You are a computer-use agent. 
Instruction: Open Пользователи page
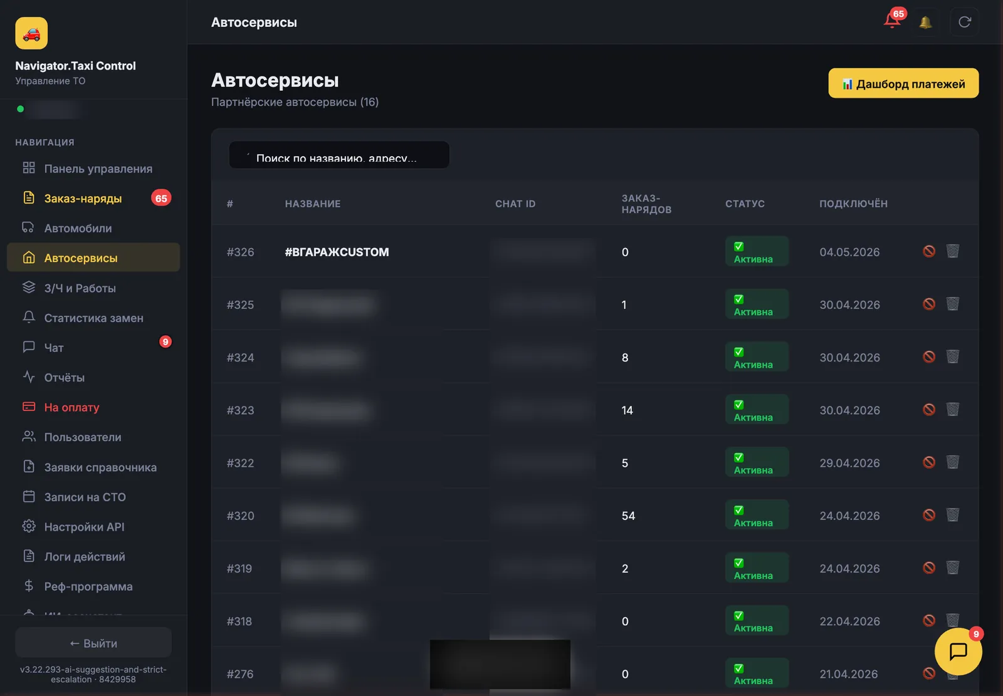click(93, 437)
